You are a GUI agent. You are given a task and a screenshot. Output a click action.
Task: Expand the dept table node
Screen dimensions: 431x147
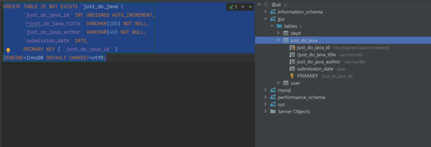[x=279, y=33]
